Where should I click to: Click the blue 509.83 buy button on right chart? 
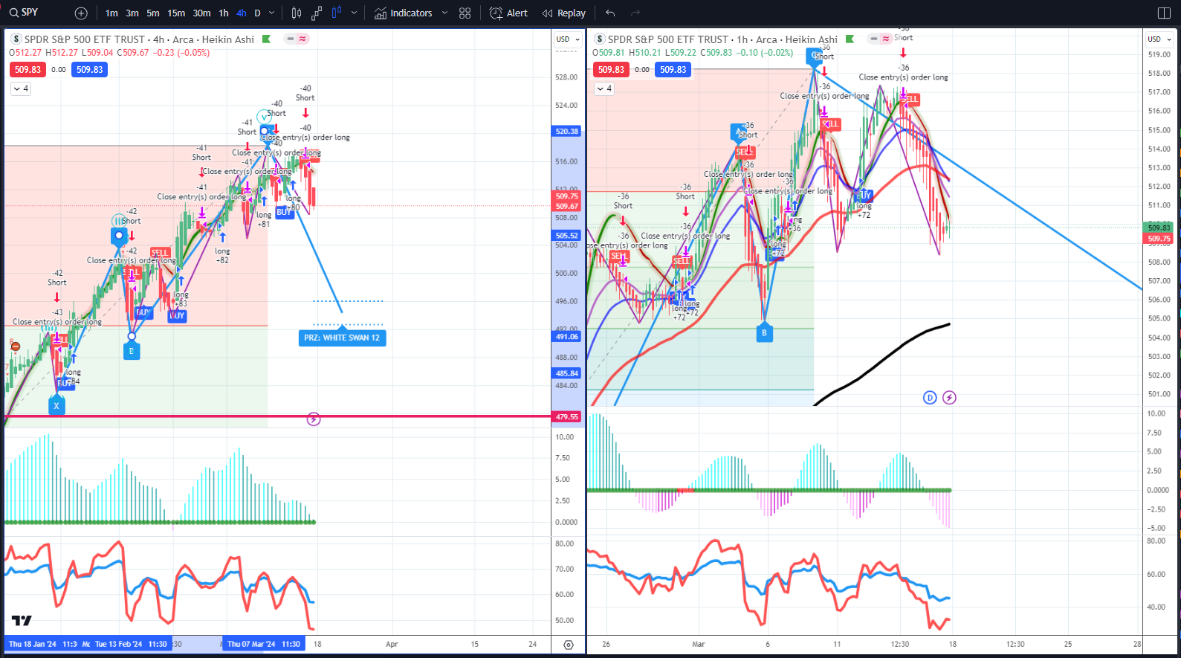[673, 69]
